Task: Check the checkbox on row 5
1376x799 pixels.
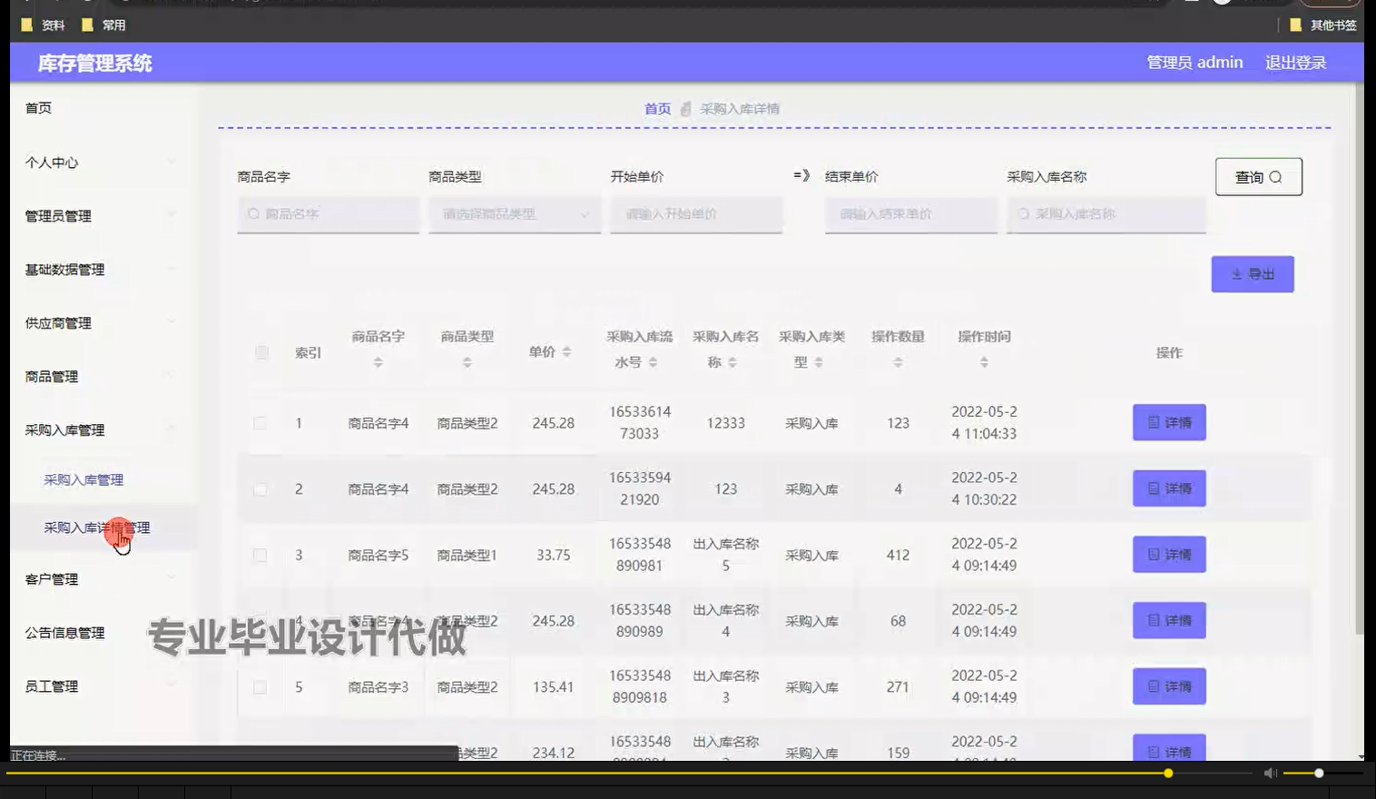Action: [261, 687]
